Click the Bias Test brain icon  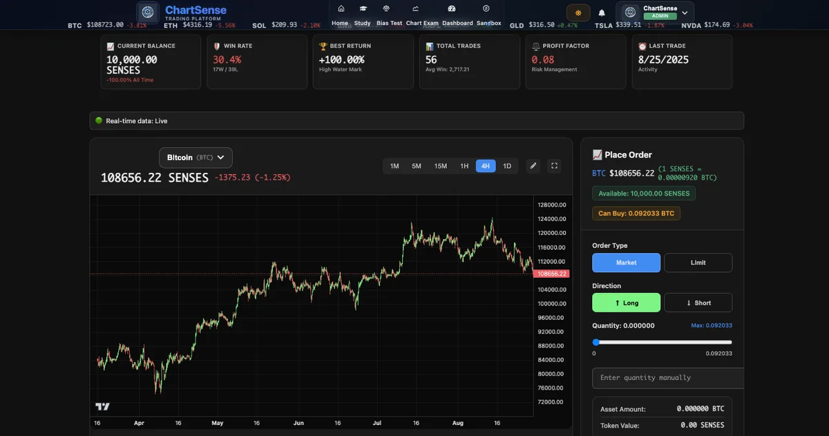coord(386,8)
